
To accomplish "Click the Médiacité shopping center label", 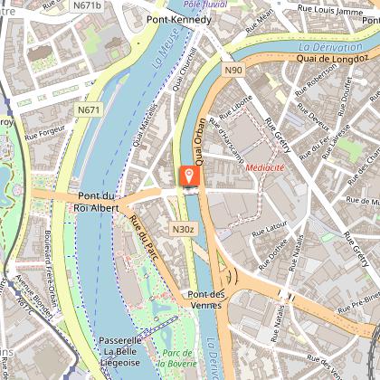I will coord(265,167).
